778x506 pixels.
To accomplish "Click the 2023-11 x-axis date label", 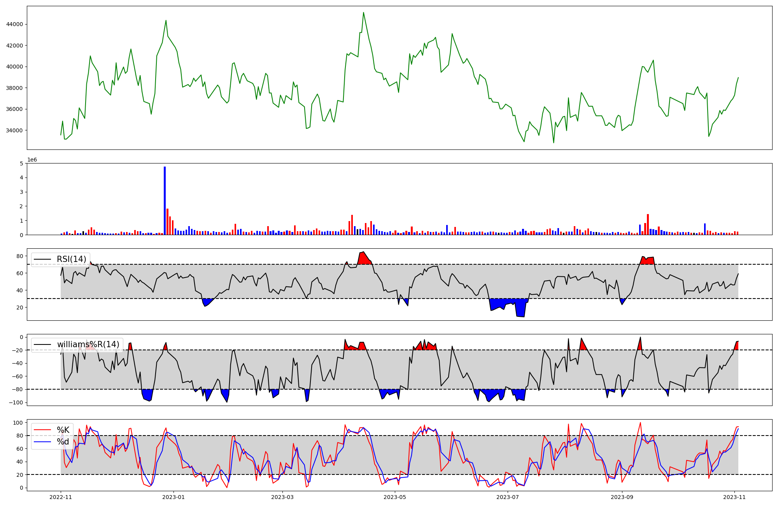I will coord(734,497).
